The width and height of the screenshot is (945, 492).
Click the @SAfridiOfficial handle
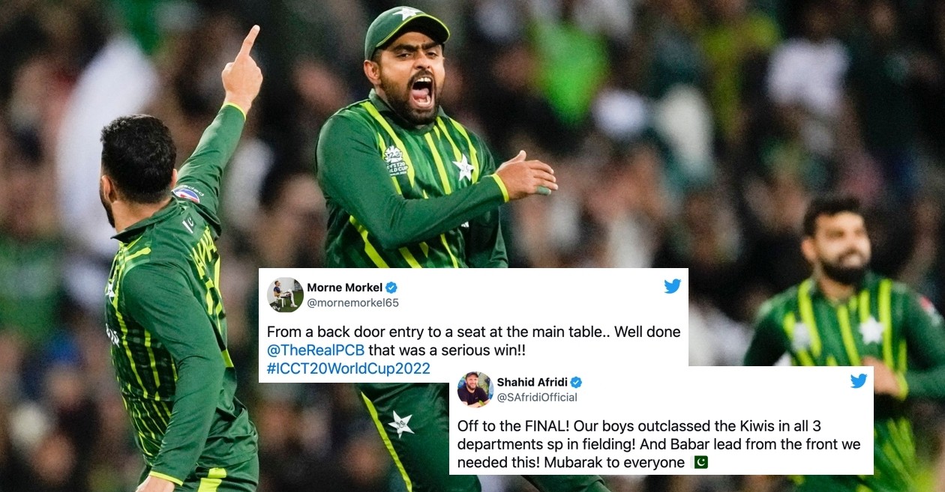click(x=537, y=398)
